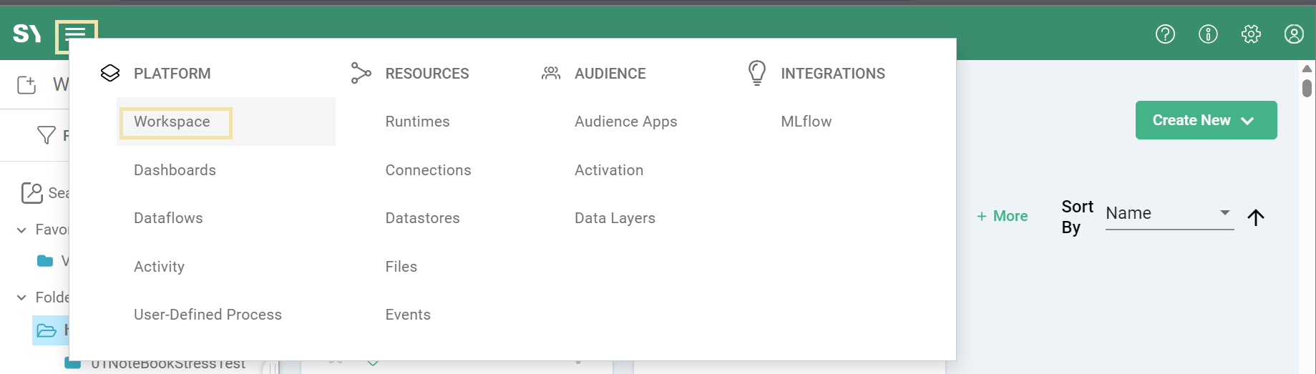Click the info circle icon
Viewport: 1316px width, 374px height.
coord(1208,34)
